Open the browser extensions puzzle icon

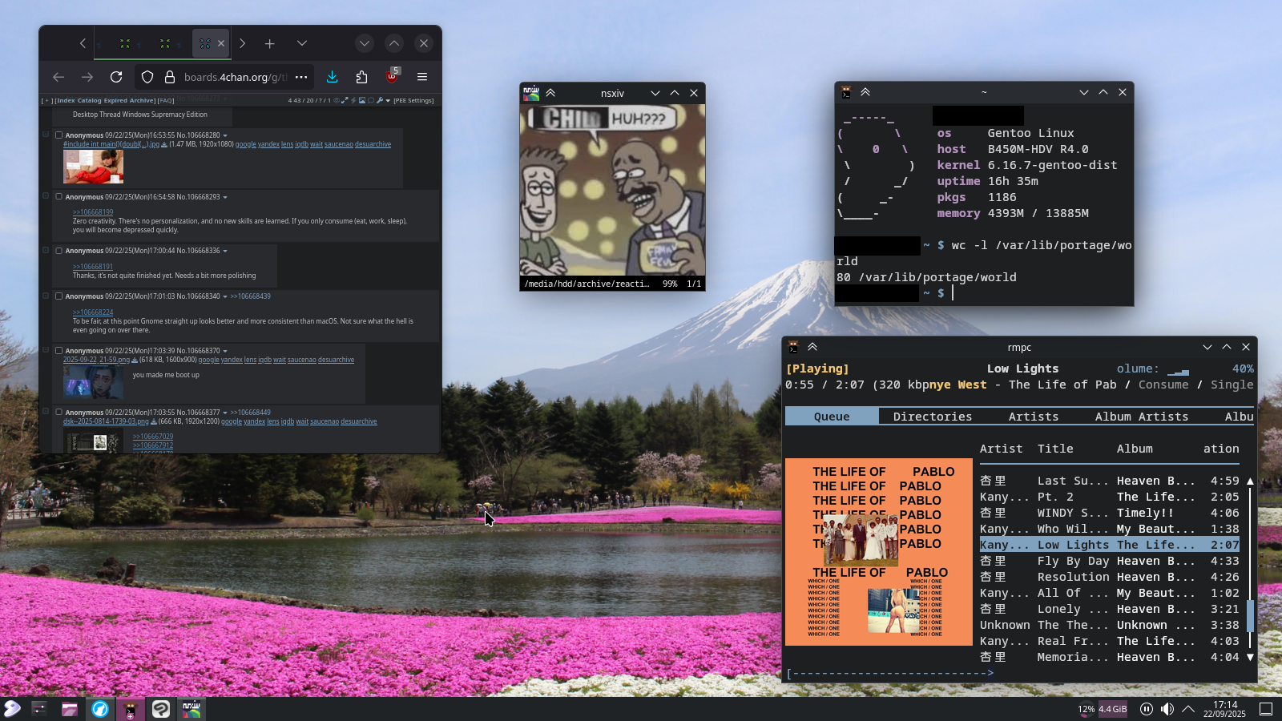pos(361,77)
